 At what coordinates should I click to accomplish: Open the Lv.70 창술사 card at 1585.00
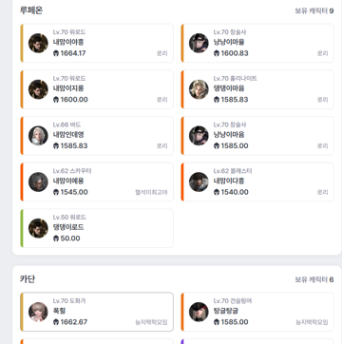pyautogui.click(x=257, y=136)
